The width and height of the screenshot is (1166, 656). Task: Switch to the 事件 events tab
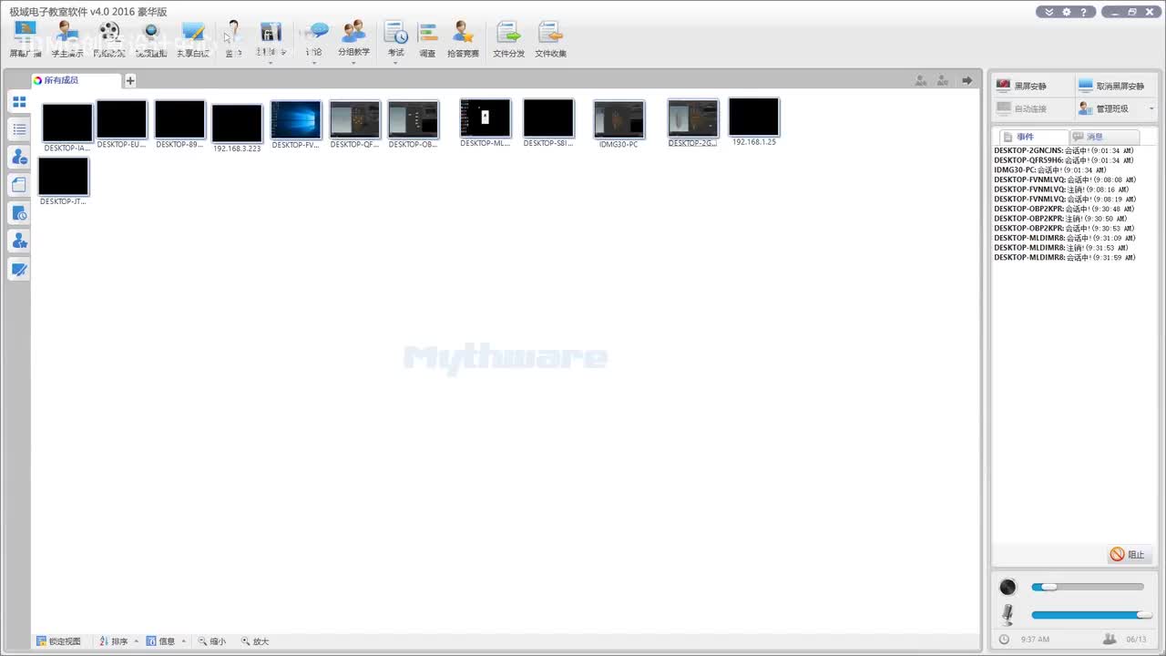click(1033, 137)
